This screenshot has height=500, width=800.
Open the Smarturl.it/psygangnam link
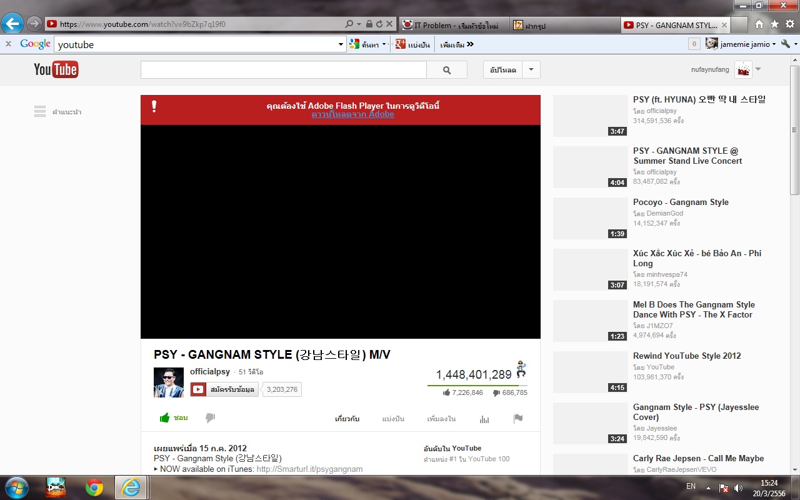(309, 469)
